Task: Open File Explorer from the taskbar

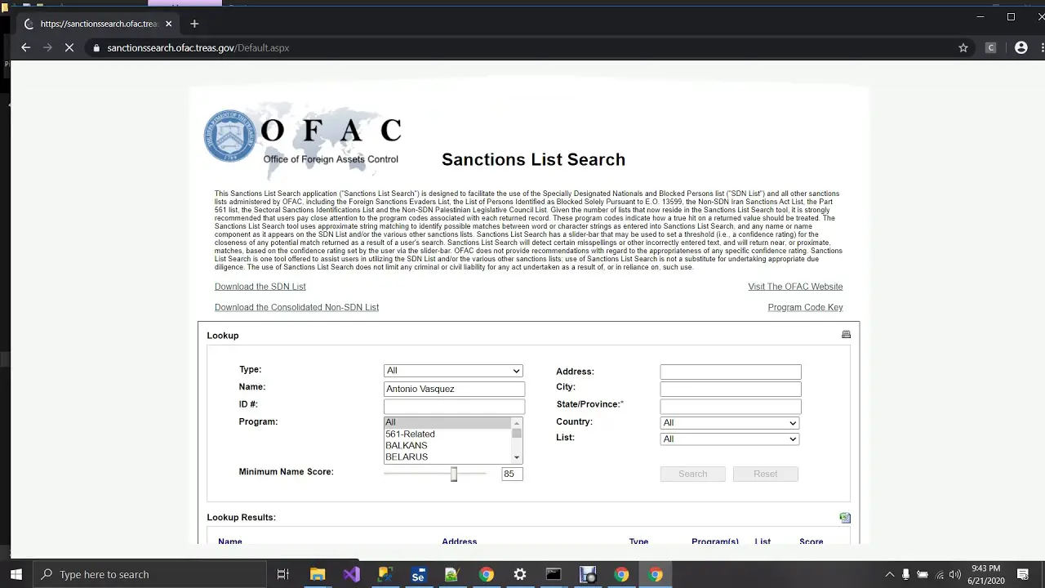Action: [x=318, y=574]
